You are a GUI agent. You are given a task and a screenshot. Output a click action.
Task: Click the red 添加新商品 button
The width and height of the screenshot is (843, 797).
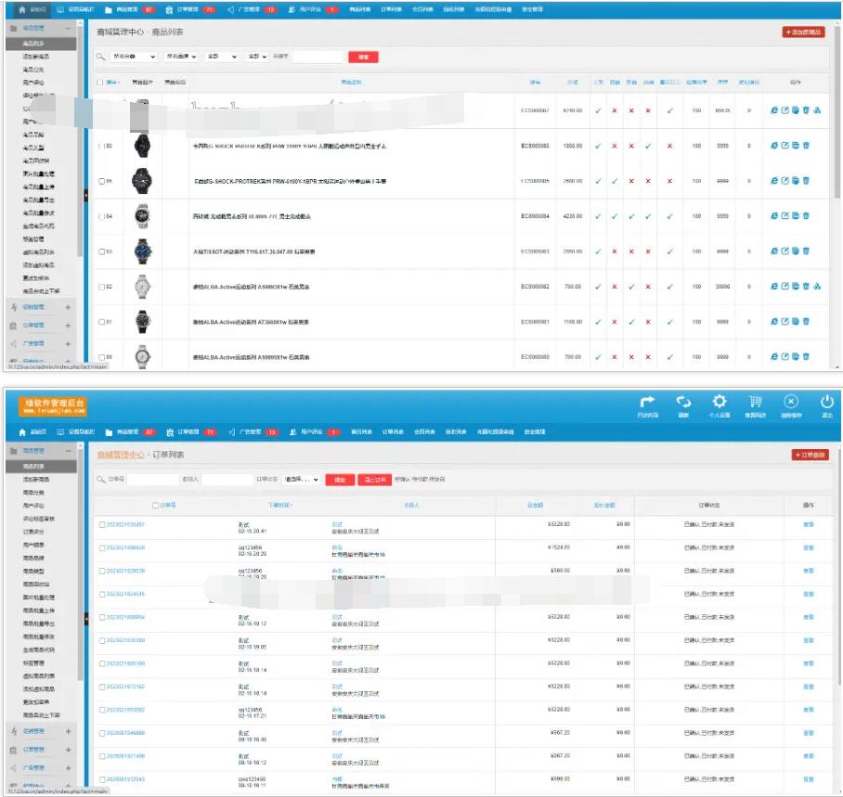(803, 32)
